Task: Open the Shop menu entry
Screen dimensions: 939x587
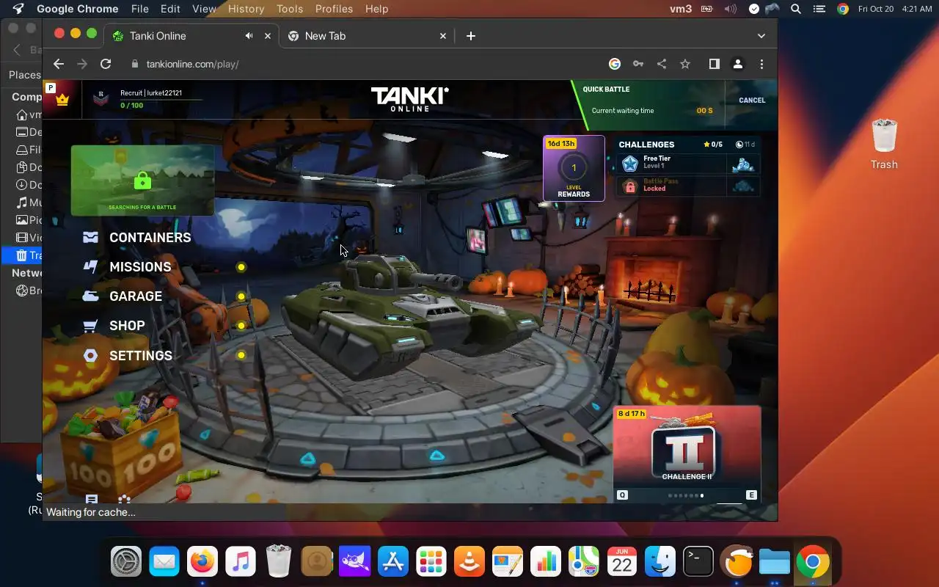Action: click(114, 326)
